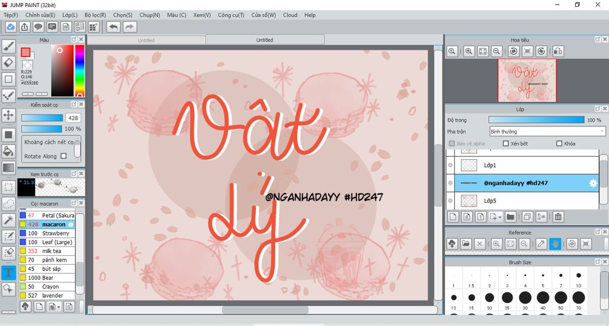Open settings gear of @nganhadayy #hd247 layer
This screenshot has width=609, height=326.
pos(593,183)
